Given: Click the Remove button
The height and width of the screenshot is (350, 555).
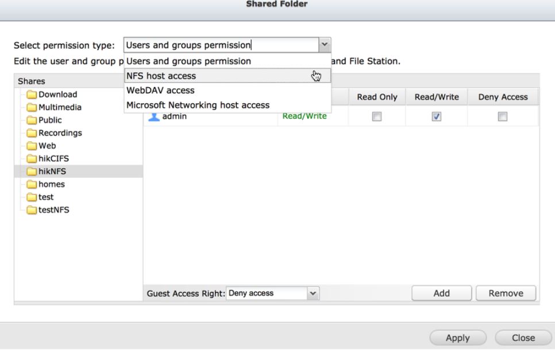Looking at the screenshot, I should 506,293.
